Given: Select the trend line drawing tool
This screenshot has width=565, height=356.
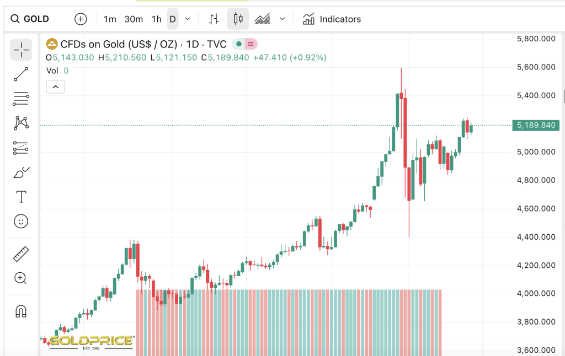Looking at the screenshot, I should (x=21, y=74).
